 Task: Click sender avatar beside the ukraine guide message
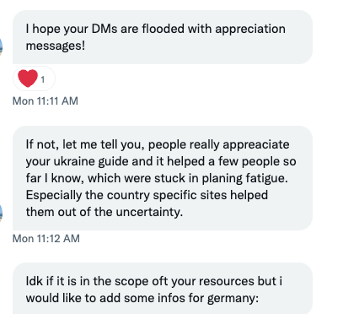click(x=1, y=213)
